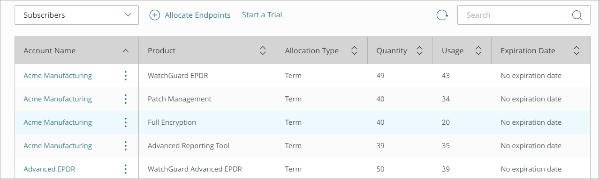The image size is (599, 179).
Task: Click quantity value 50
Action: point(380,169)
